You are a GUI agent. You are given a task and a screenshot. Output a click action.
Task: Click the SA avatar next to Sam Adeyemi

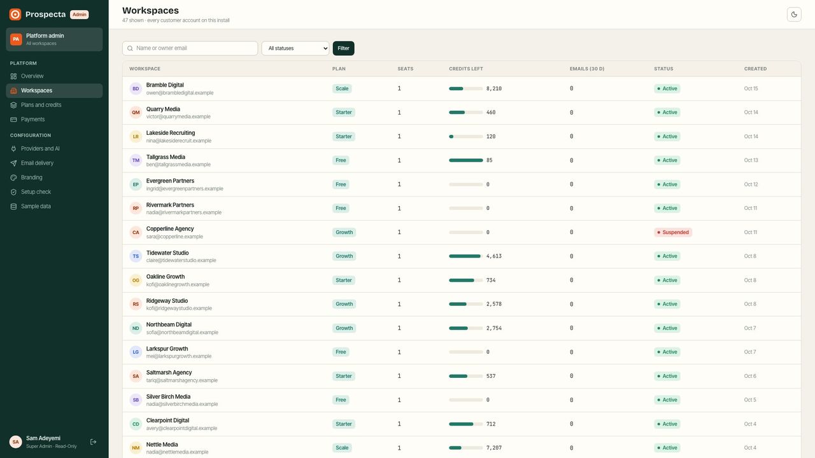(16, 441)
